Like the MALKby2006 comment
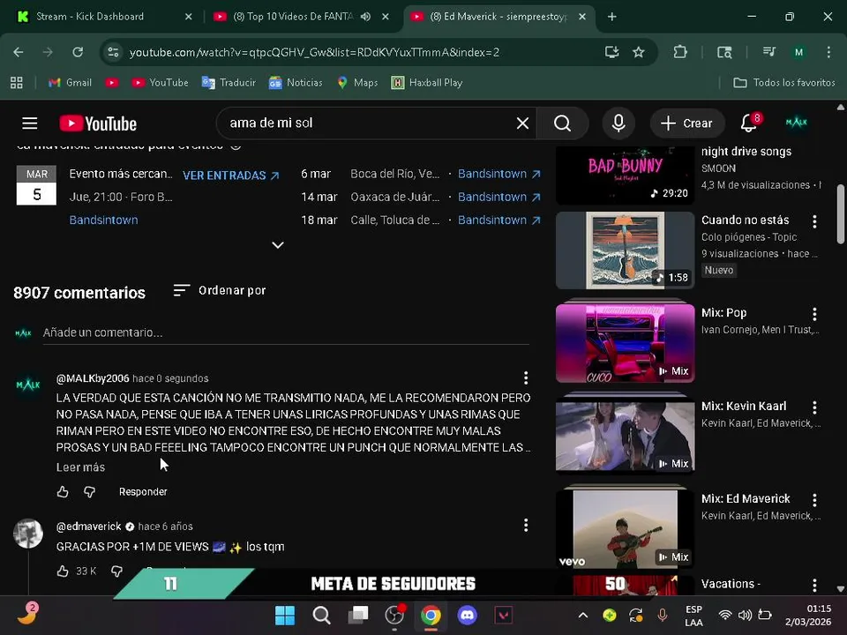 coord(63,491)
